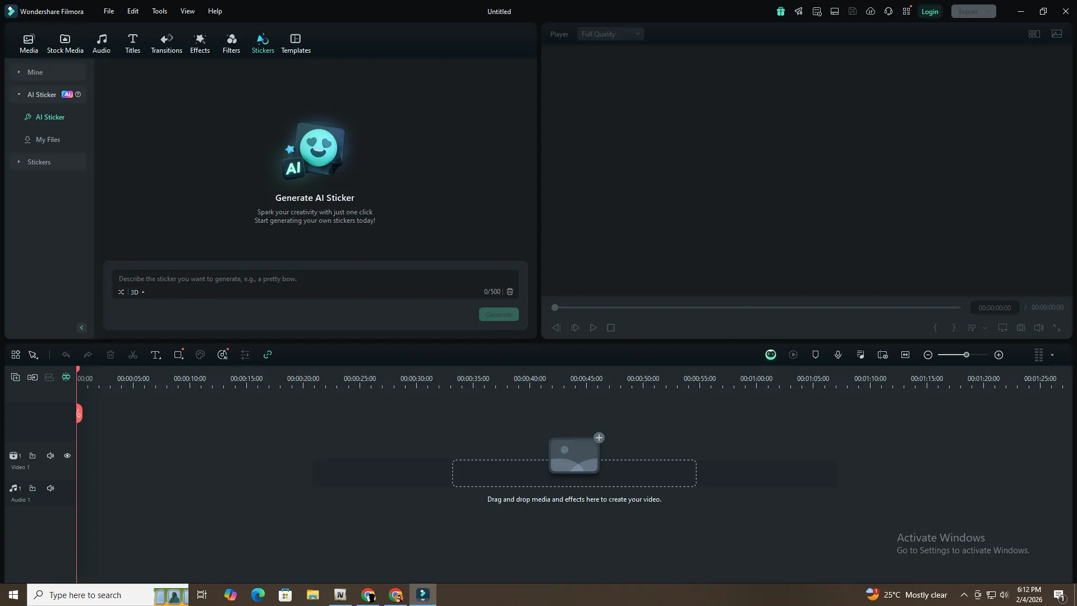Viewport: 1077px width, 606px height.
Task: Click the Login button
Action: 929,12
